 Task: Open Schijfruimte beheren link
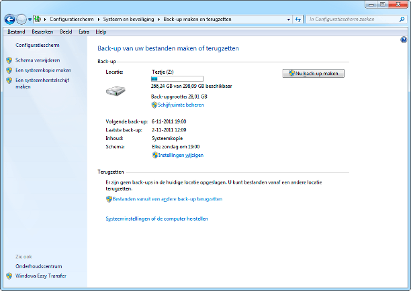click(181, 105)
